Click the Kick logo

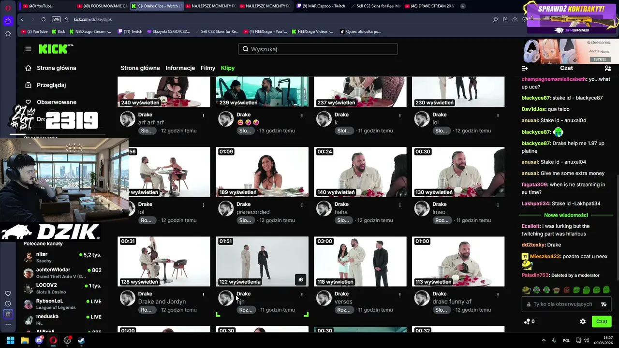point(56,49)
